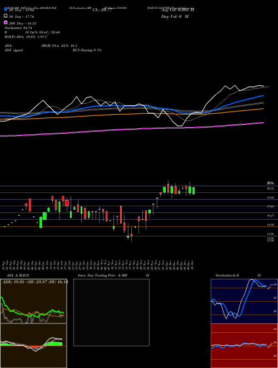
Task: Click the 'ADX signal:' label
Action: 14,50
